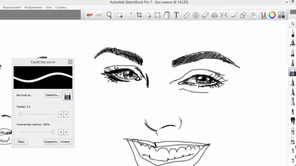Click the Размер size slider handle

(20, 114)
